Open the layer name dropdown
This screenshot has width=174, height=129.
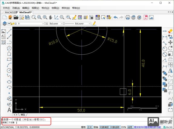[31, 23]
